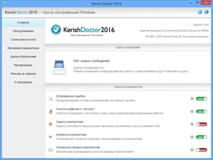Click the speaker sound icon in header
The height and width of the screenshot is (160, 213).
pyautogui.click(x=200, y=12)
